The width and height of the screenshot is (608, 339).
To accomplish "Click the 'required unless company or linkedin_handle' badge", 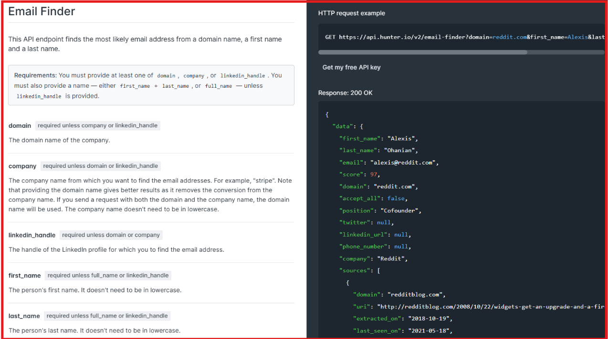I will [98, 126].
